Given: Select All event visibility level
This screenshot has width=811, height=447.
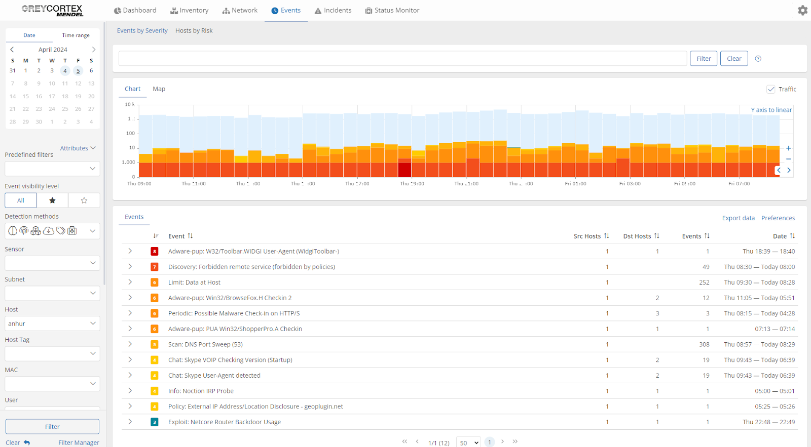Looking at the screenshot, I should pos(21,200).
